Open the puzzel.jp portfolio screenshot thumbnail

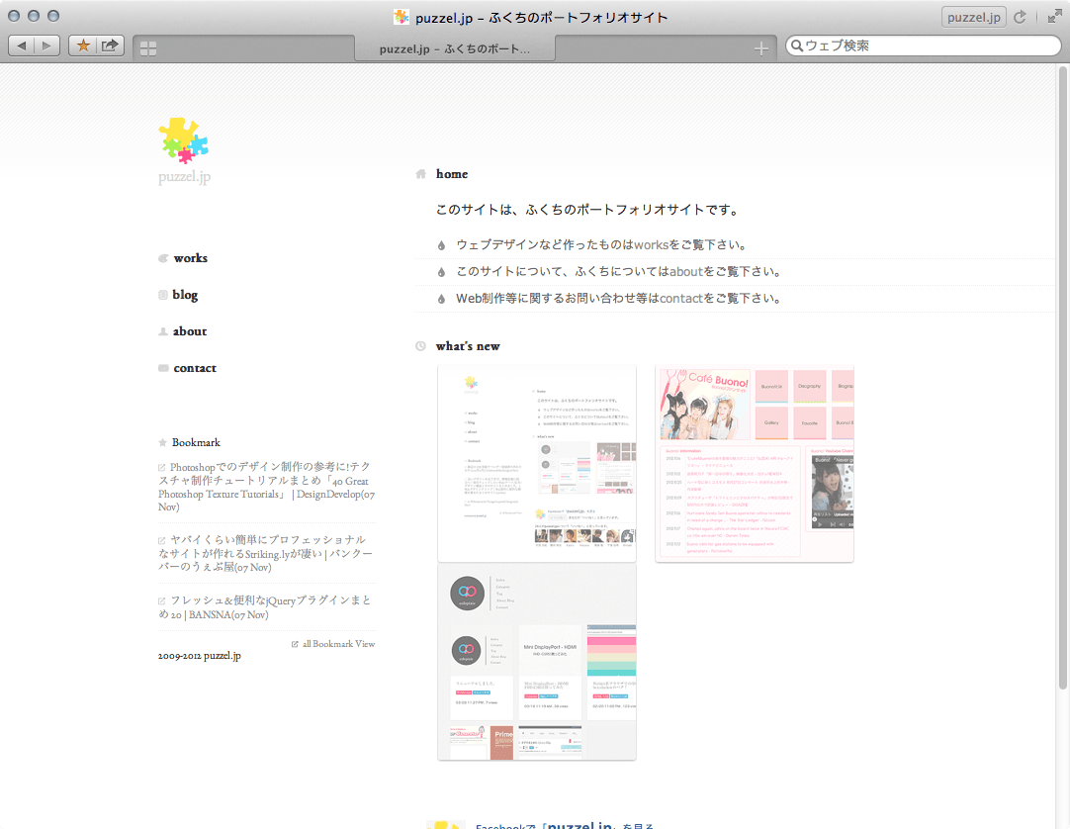536,463
